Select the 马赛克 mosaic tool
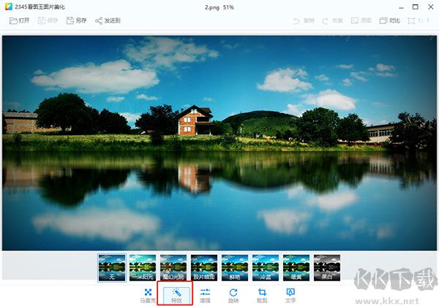Image resolution: width=439 pixels, height=306 pixels. click(x=148, y=296)
